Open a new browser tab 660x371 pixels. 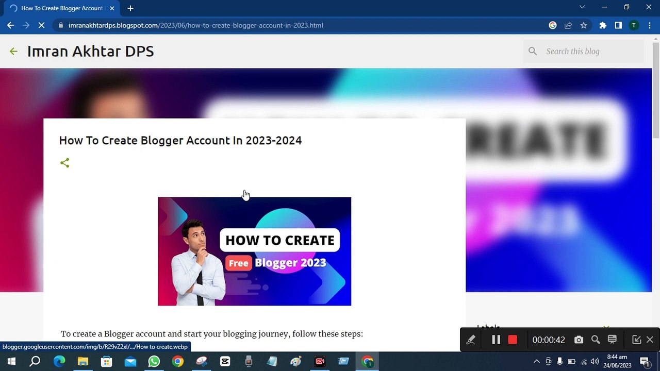click(130, 8)
